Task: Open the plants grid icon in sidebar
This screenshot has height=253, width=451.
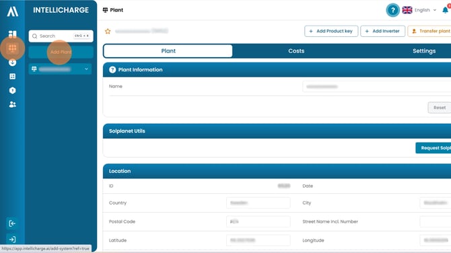Action: 12,48
